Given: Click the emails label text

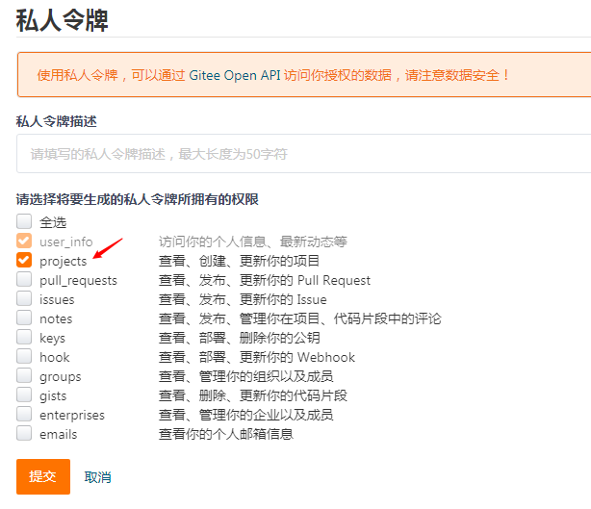Looking at the screenshot, I should point(59,434).
